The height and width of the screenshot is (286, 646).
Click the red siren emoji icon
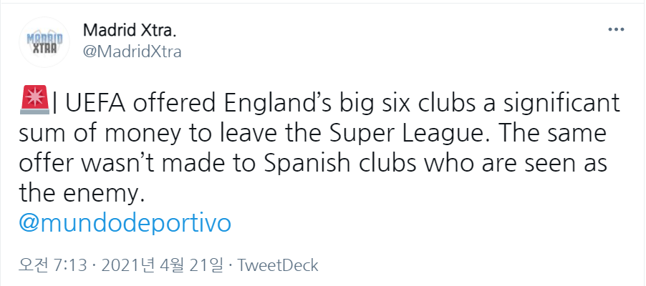(x=35, y=99)
